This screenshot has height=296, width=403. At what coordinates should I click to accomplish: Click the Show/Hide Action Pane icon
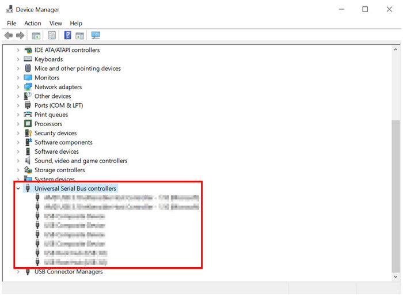pos(80,36)
